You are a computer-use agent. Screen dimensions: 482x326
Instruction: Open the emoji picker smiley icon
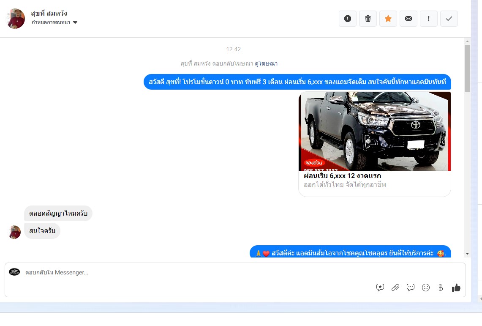[x=426, y=288]
